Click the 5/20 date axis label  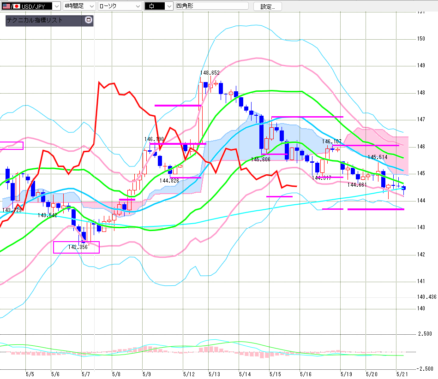(x=372, y=374)
